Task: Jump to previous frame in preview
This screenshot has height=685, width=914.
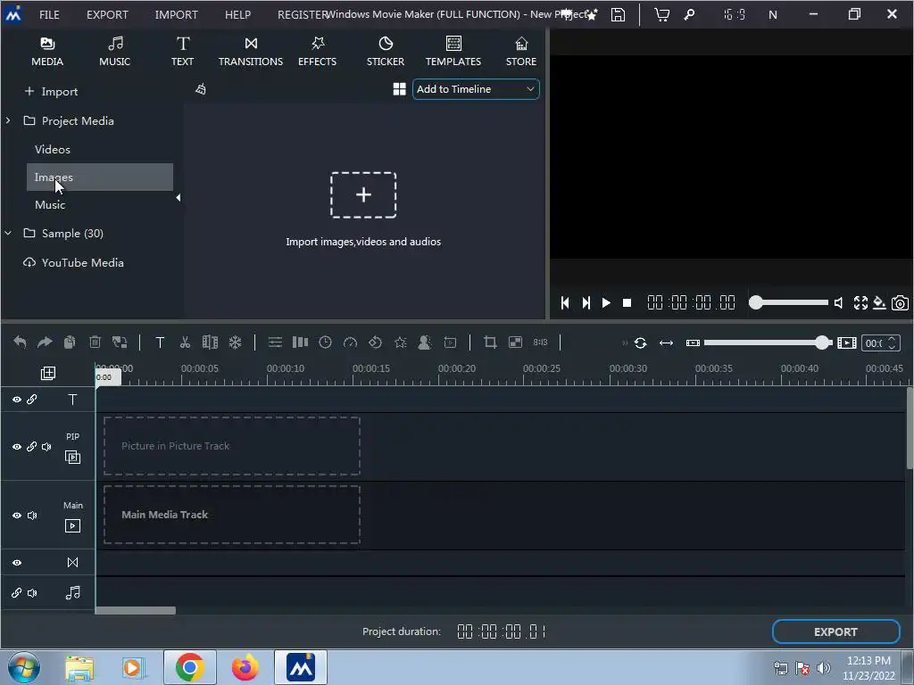Action: pyautogui.click(x=565, y=303)
